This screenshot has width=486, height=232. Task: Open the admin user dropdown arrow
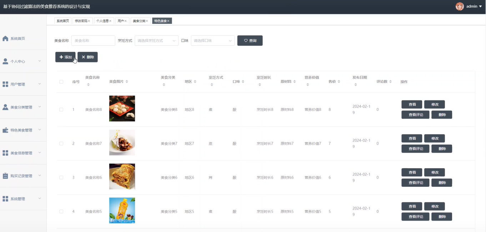pos(481,6)
